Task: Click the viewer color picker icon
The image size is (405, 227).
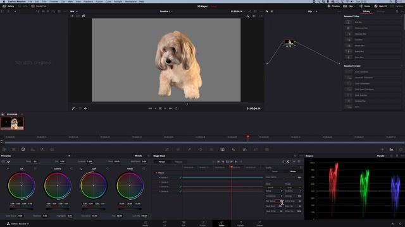Action: coord(73,108)
